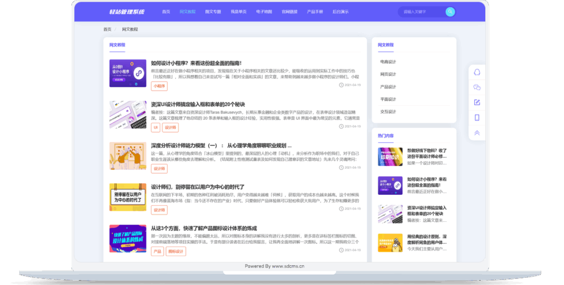564x285 pixels.
Task: Click 设计师 tag under 深度分析设计师能力模型 article
Action: (159, 168)
